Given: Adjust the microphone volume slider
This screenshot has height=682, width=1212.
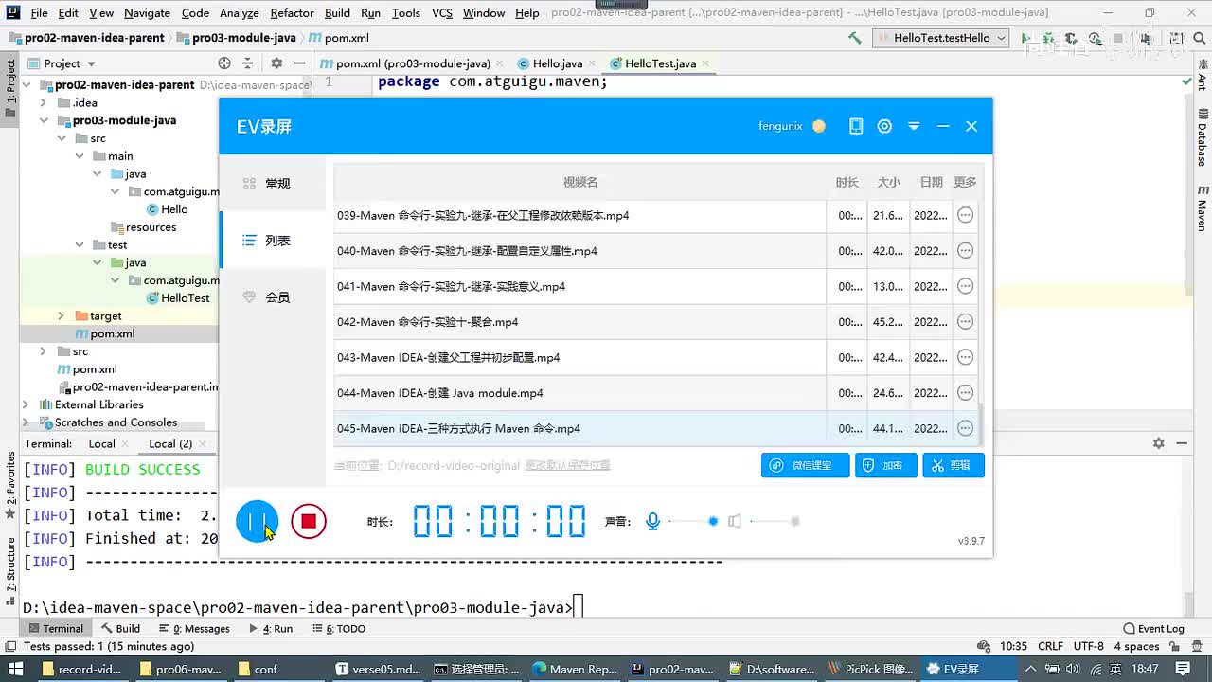Looking at the screenshot, I should [692, 521].
